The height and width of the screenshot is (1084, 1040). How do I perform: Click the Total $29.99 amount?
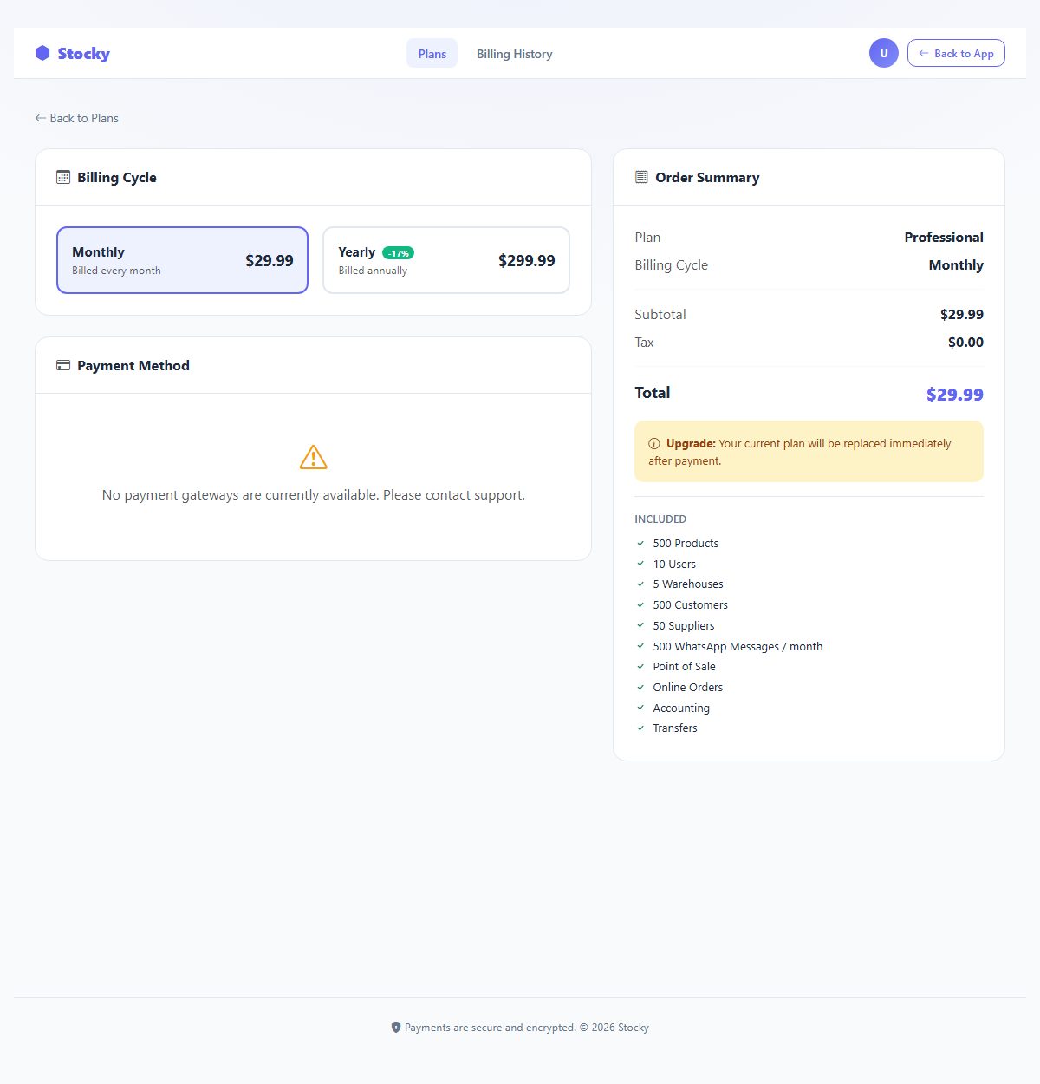point(955,395)
